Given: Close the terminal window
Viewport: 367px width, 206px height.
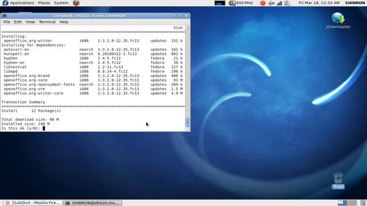Looking at the screenshot, I should click(186, 15).
